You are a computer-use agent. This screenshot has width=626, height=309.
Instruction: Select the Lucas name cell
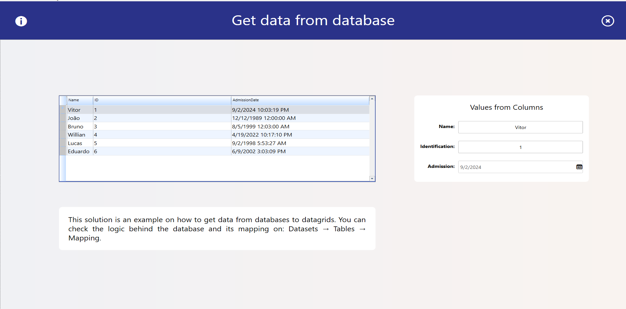pyautogui.click(x=75, y=143)
